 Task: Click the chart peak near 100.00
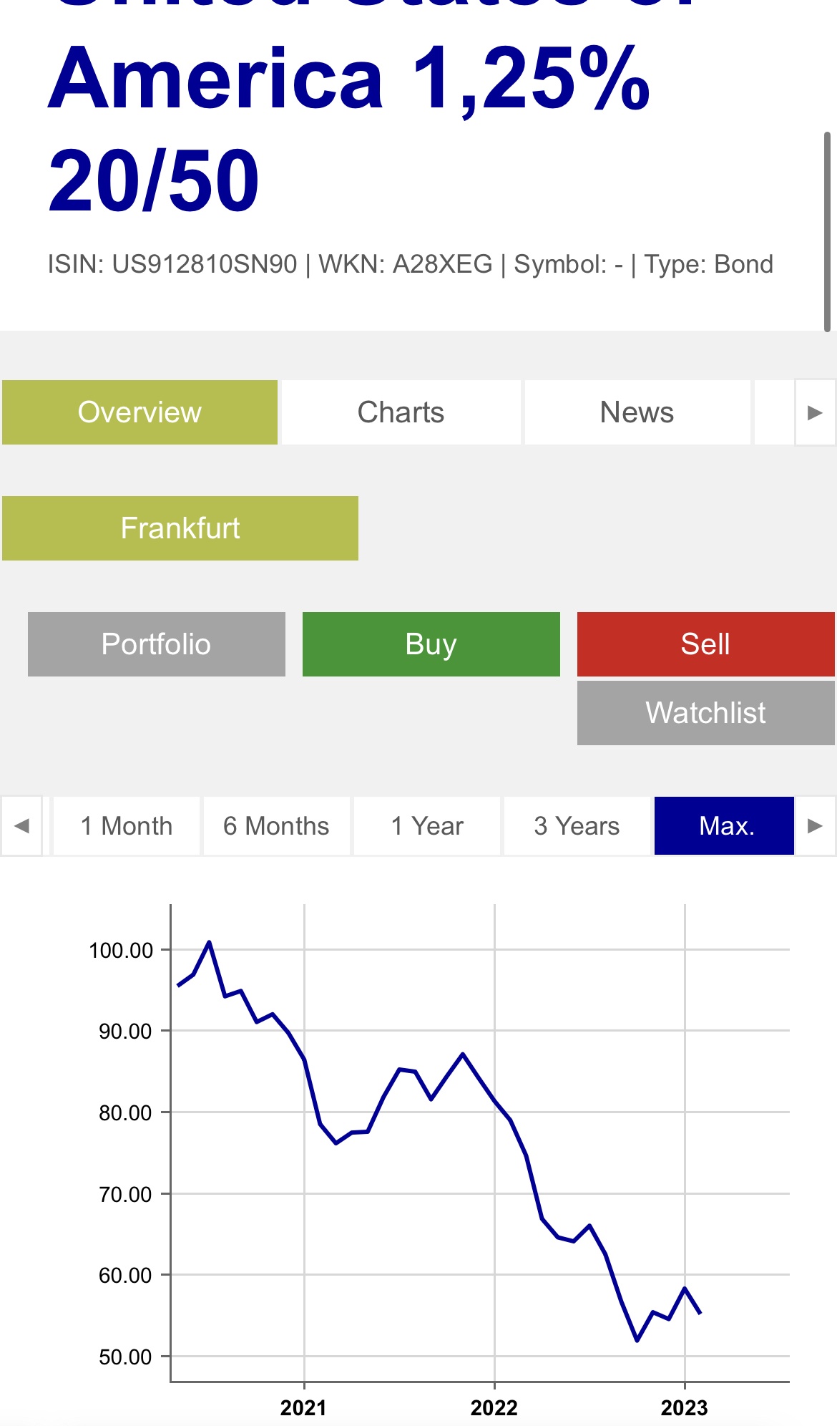click(x=209, y=943)
